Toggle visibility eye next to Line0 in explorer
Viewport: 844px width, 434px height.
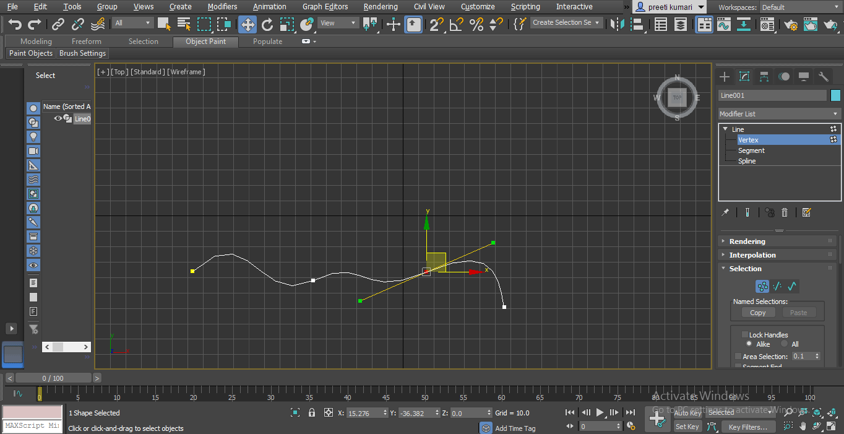click(58, 119)
